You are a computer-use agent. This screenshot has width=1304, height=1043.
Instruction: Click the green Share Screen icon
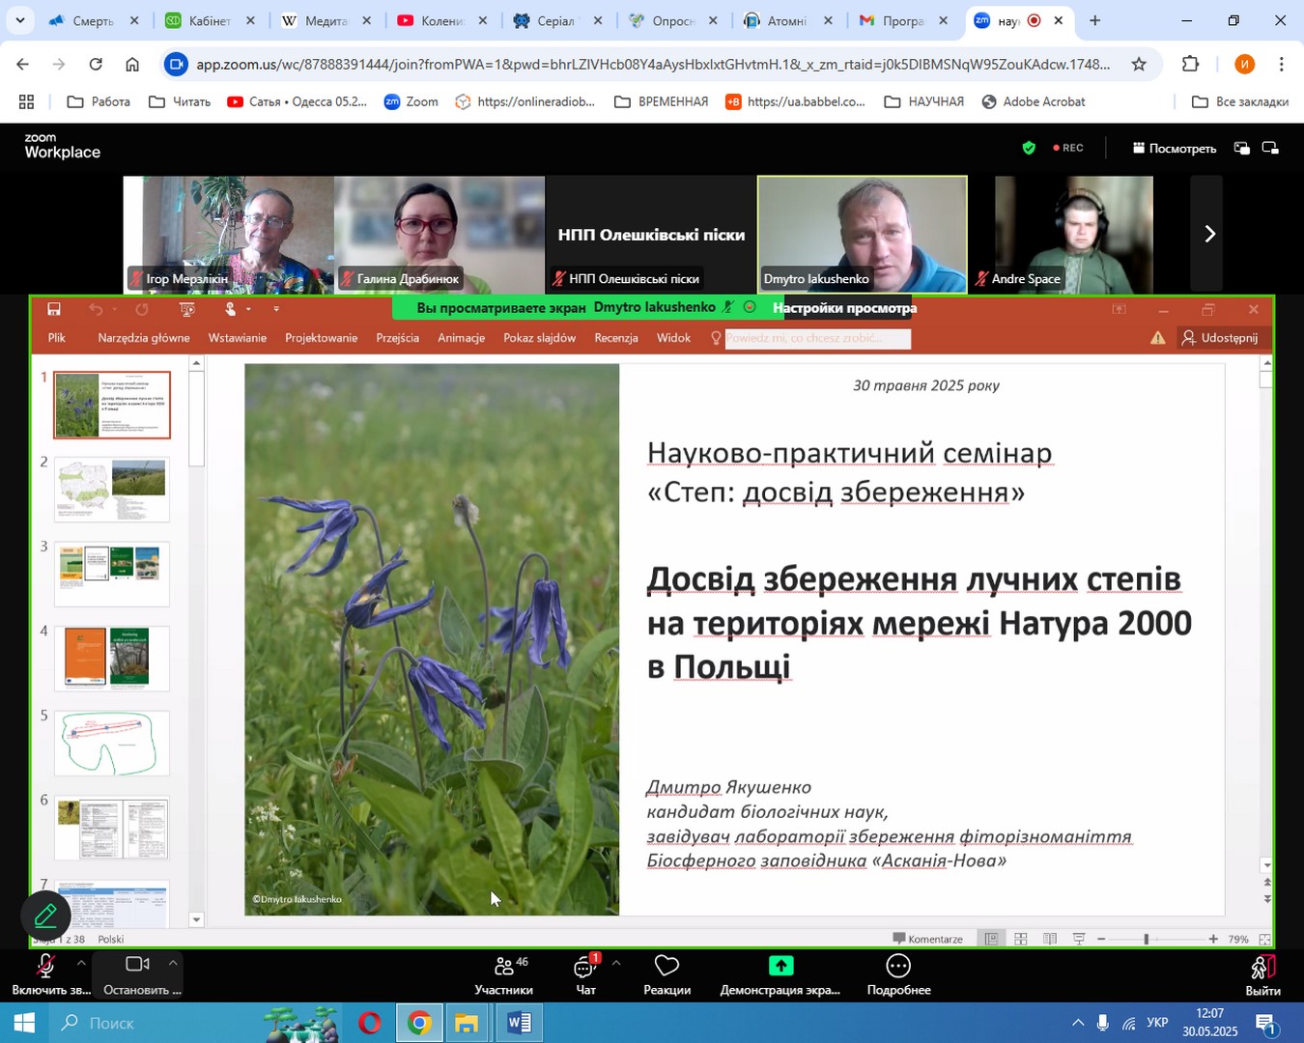[x=780, y=967]
